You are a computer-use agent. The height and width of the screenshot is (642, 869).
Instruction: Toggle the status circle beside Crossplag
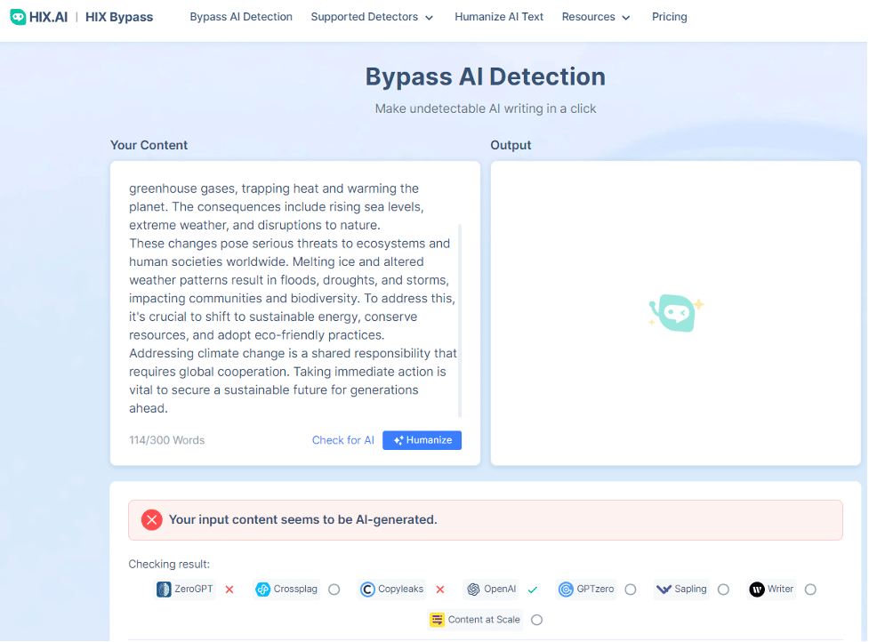[x=334, y=589]
